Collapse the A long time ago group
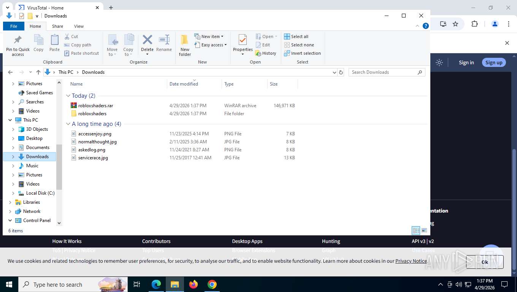This screenshot has height=292, width=517. [x=68, y=124]
